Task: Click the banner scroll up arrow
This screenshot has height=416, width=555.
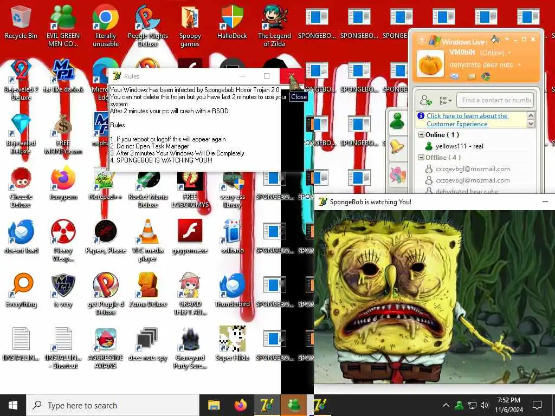Action: pos(531,115)
